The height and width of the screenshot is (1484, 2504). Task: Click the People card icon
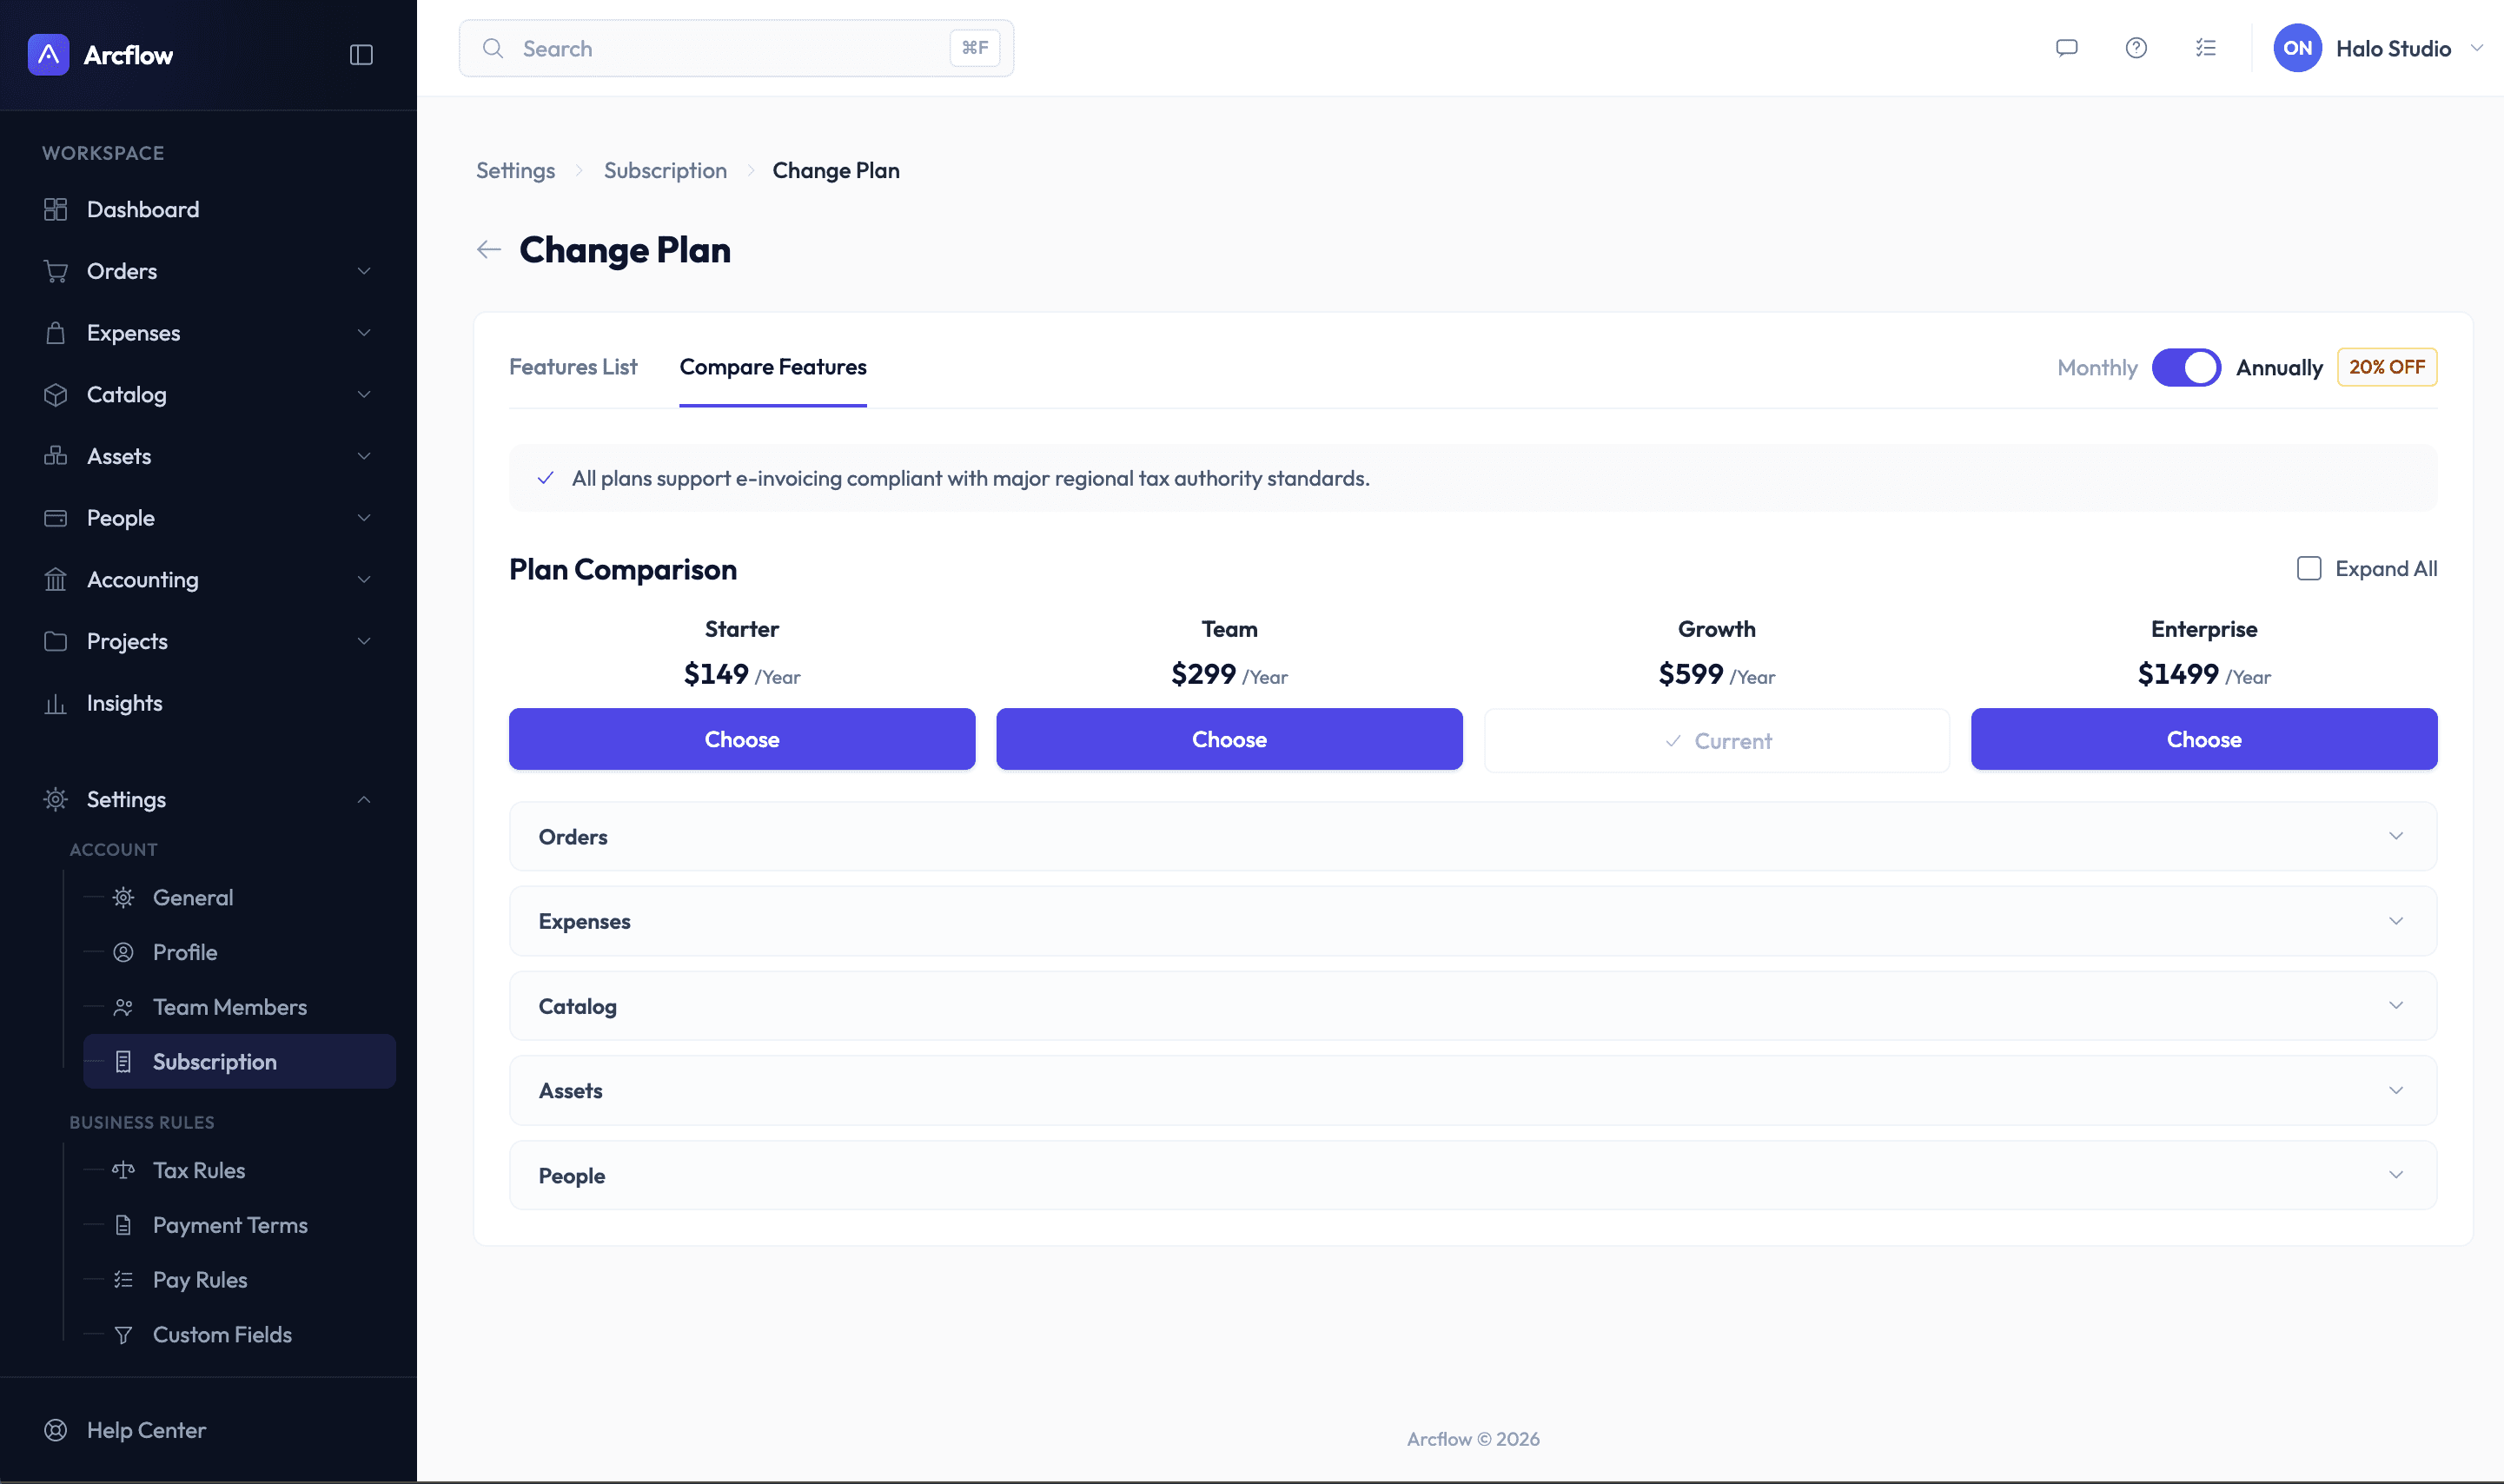click(56, 518)
